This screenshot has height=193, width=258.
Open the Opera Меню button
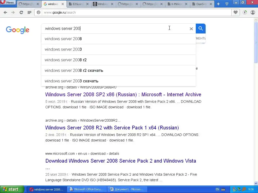[8, 3]
